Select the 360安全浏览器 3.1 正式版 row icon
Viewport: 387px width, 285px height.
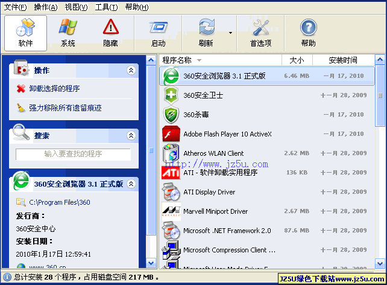point(171,76)
